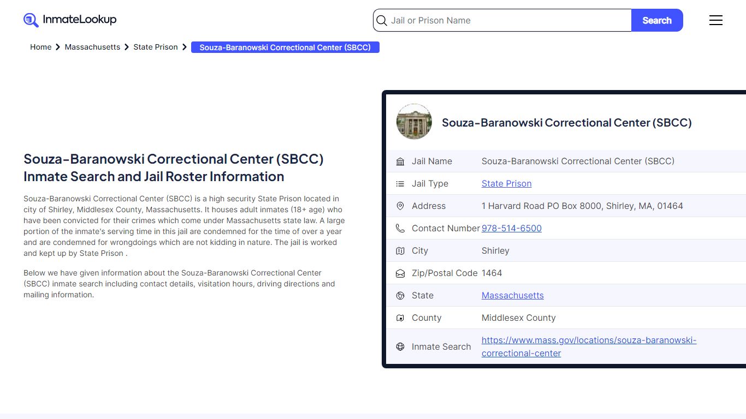Click the blue Search button

657,20
